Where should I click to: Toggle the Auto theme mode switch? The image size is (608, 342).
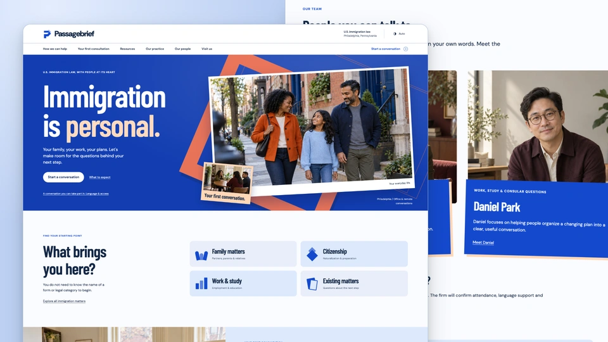tap(399, 34)
